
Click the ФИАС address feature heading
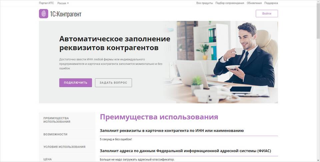coord(185,151)
